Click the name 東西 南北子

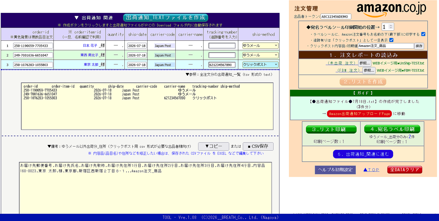(x=89, y=55)
